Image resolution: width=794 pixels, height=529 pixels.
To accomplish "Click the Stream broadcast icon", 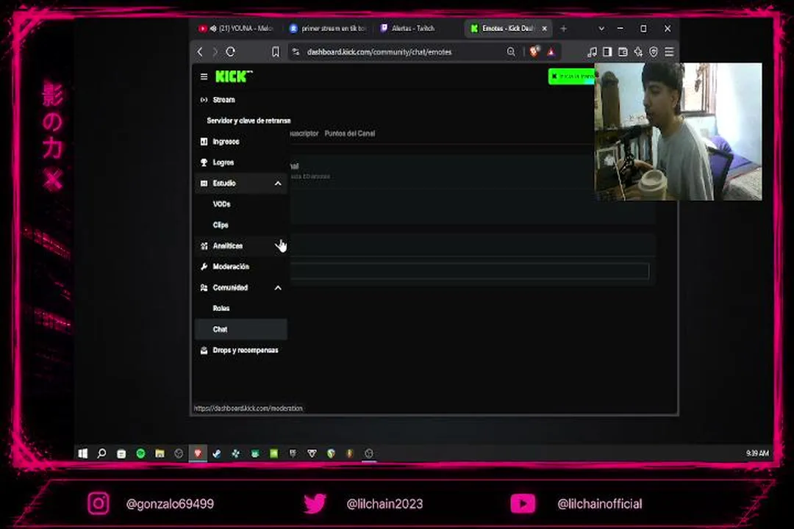I will click(x=204, y=100).
